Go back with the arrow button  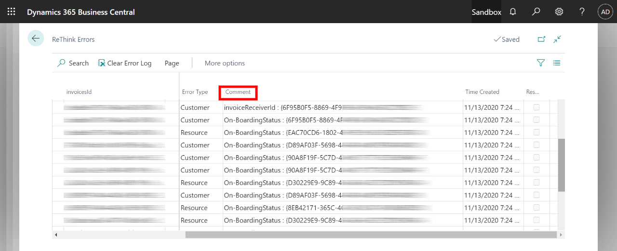coord(36,38)
